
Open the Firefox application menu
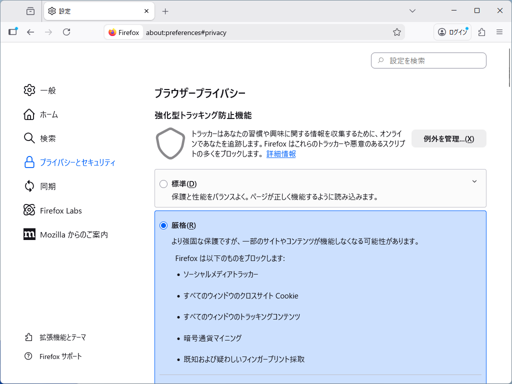click(499, 32)
